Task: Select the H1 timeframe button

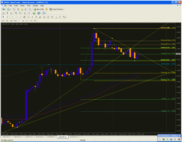Action: (x=19, y=21)
